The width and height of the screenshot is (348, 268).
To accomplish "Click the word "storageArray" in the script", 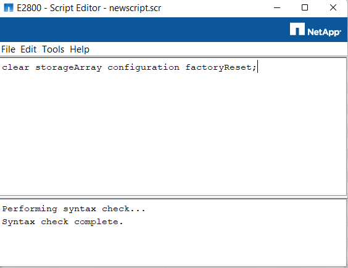I will [x=68, y=67].
